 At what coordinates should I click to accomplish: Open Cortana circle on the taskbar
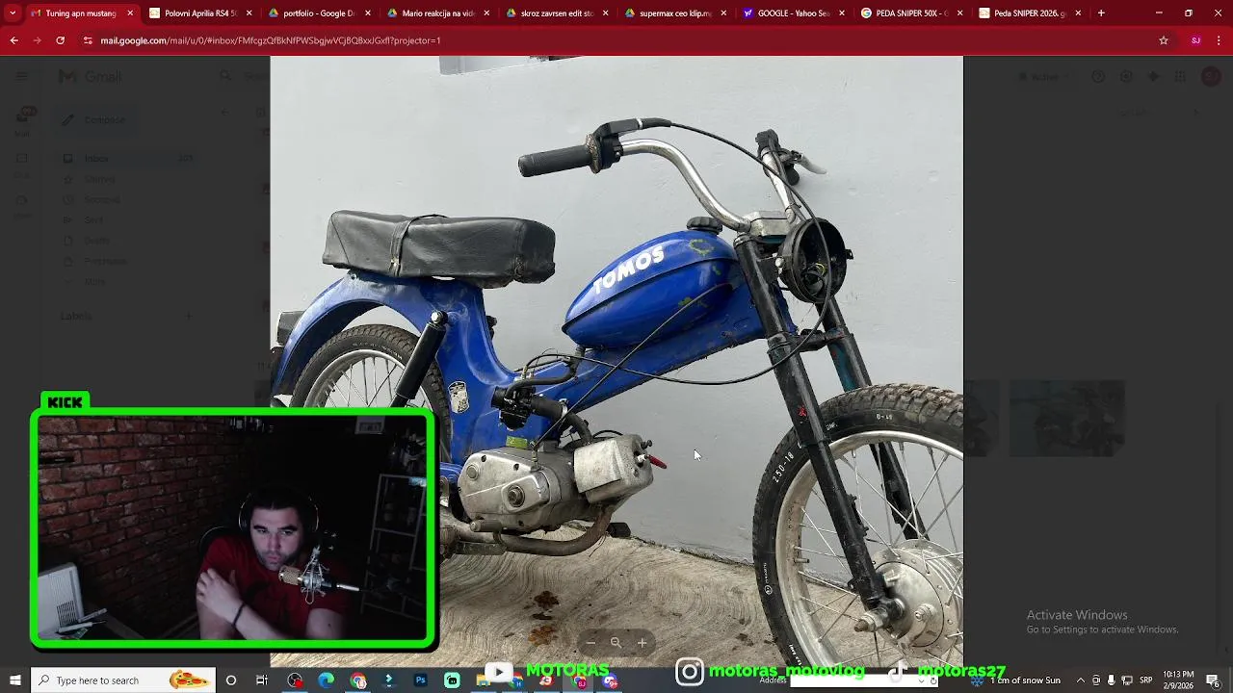click(231, 680)
